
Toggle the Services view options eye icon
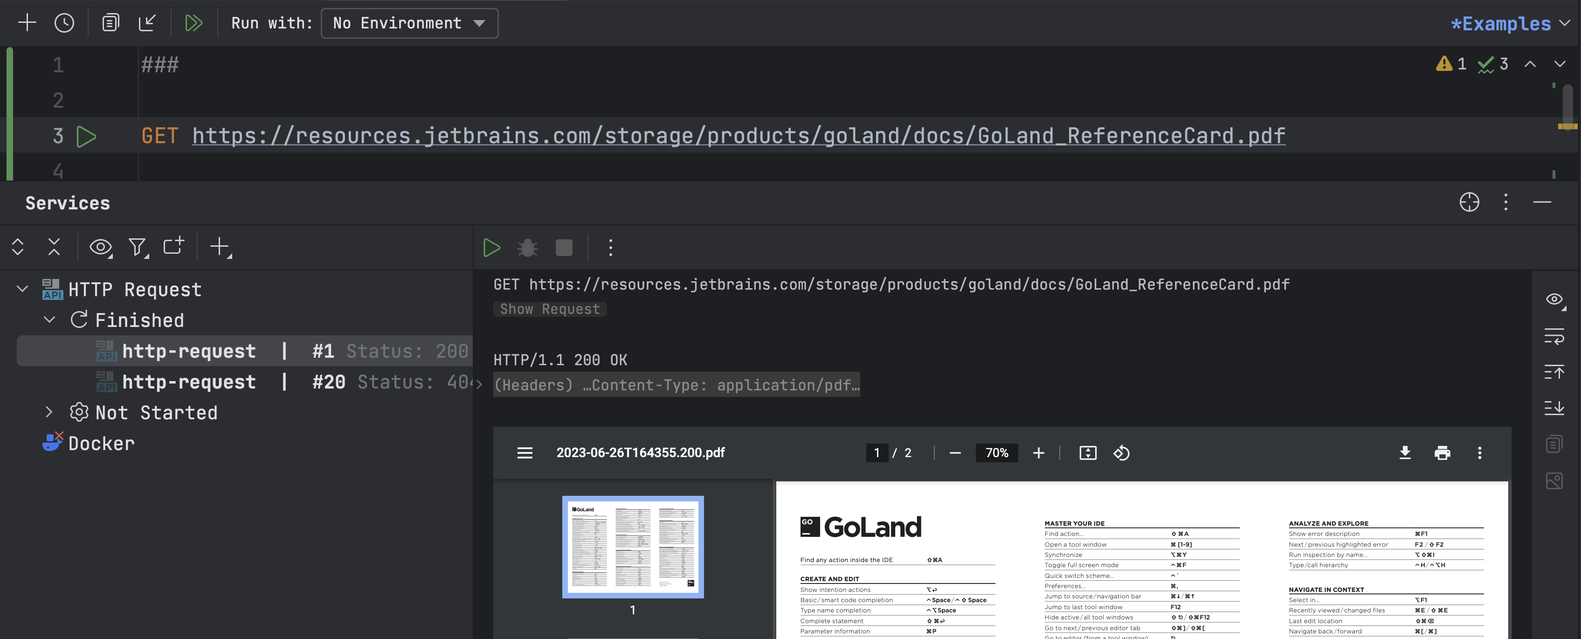(101, 247)
